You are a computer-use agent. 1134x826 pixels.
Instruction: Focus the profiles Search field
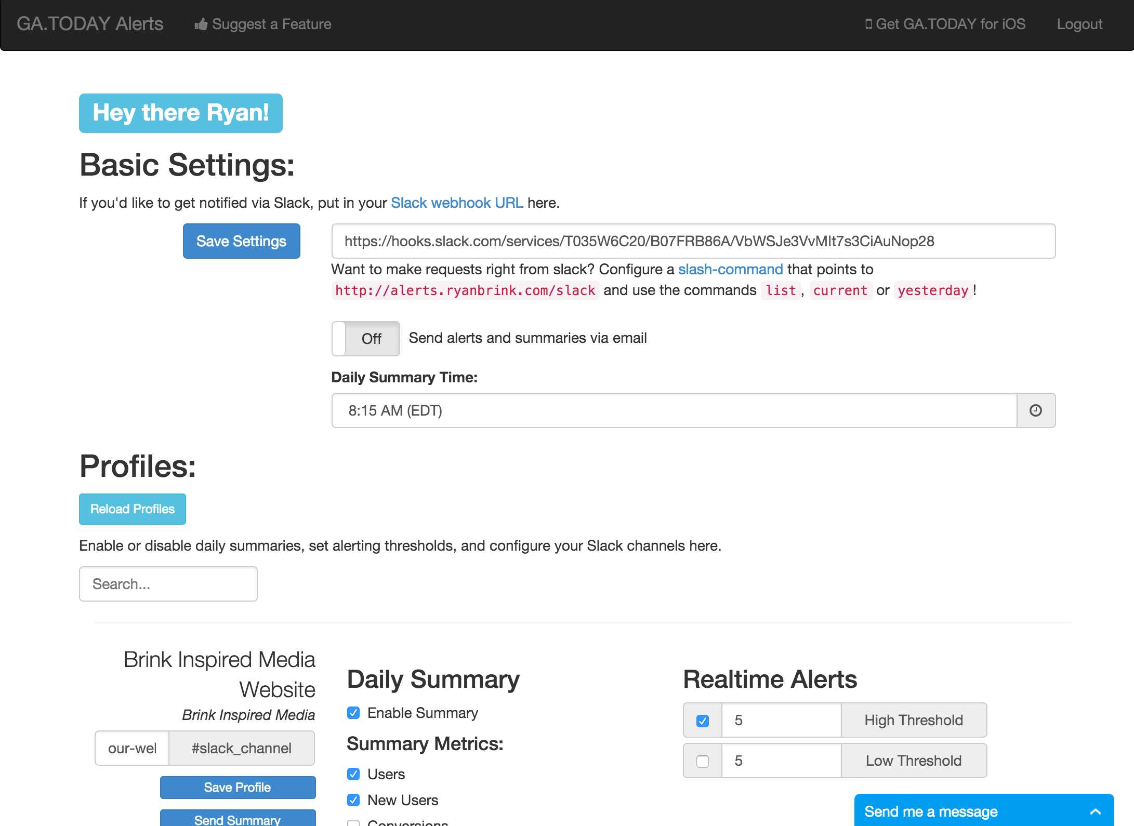[168, 584]
